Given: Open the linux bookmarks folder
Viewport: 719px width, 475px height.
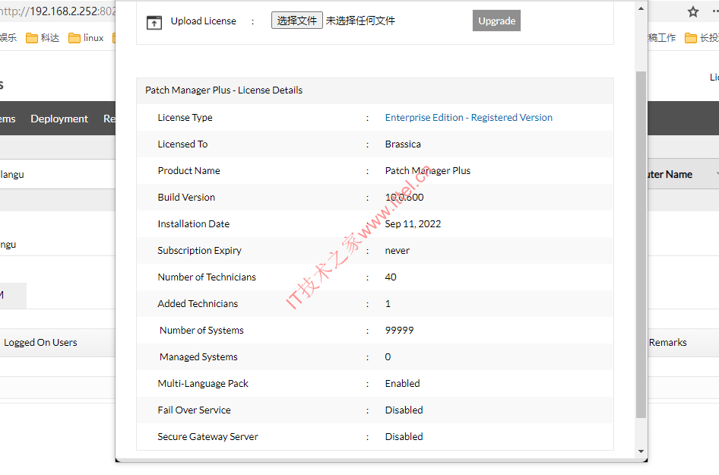Looking at the screenshot, I should (x=86, y=37).
